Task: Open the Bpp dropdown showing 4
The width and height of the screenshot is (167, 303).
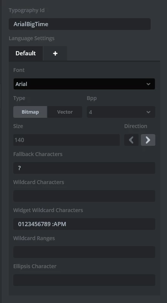Action: 121,112
